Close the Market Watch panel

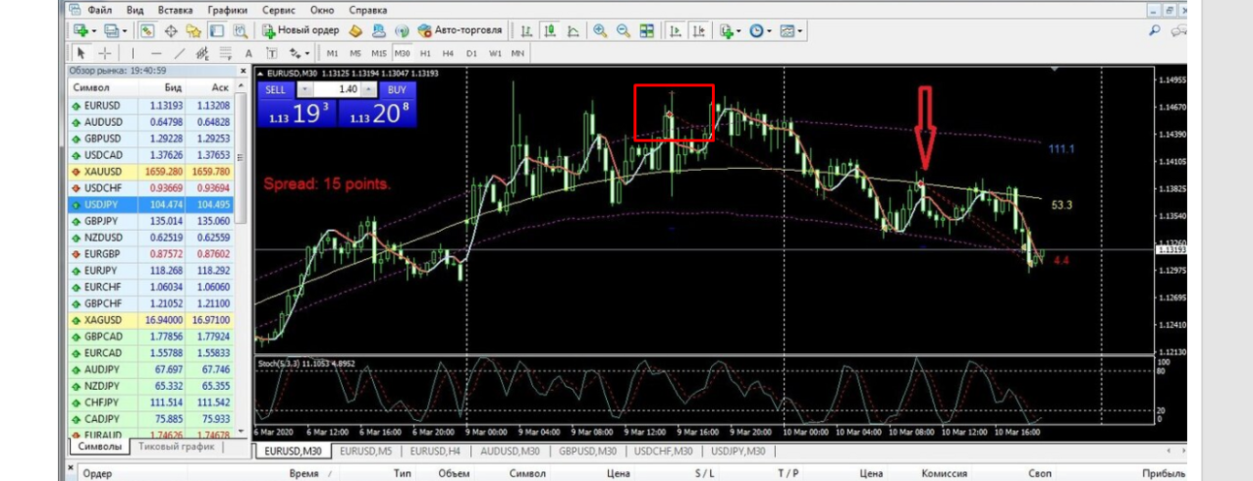(x=243, y=71)
